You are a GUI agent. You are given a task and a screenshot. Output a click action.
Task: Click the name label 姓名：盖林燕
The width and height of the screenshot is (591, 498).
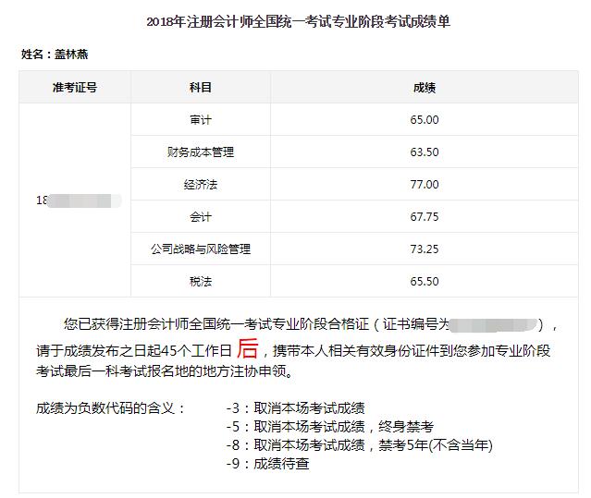pos(55,55)
